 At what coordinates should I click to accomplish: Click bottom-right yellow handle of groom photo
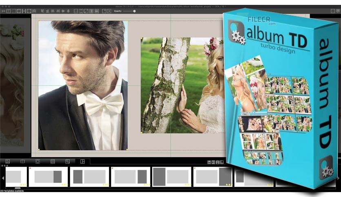127,149
